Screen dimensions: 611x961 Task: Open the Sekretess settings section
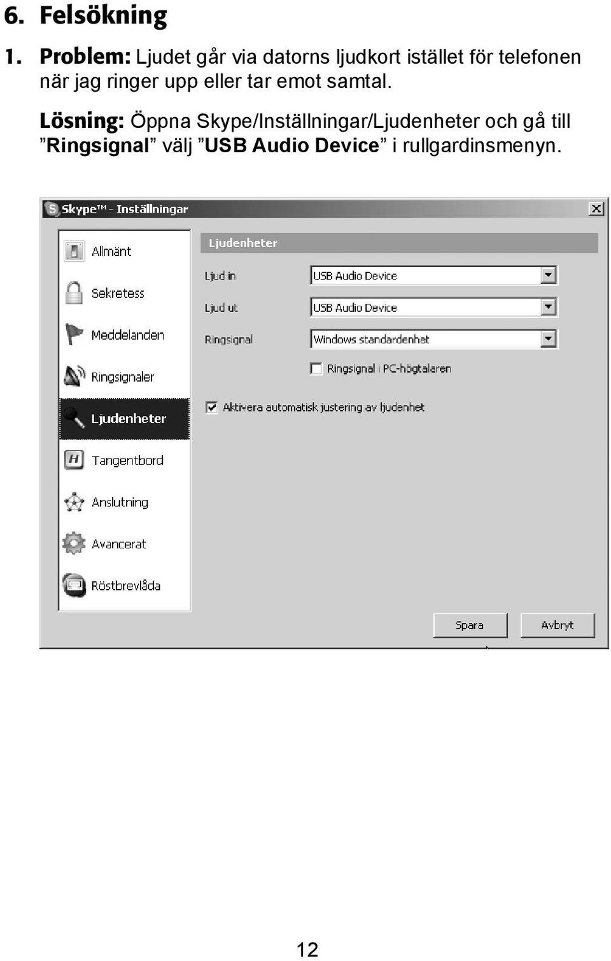[x=125, y=293]
